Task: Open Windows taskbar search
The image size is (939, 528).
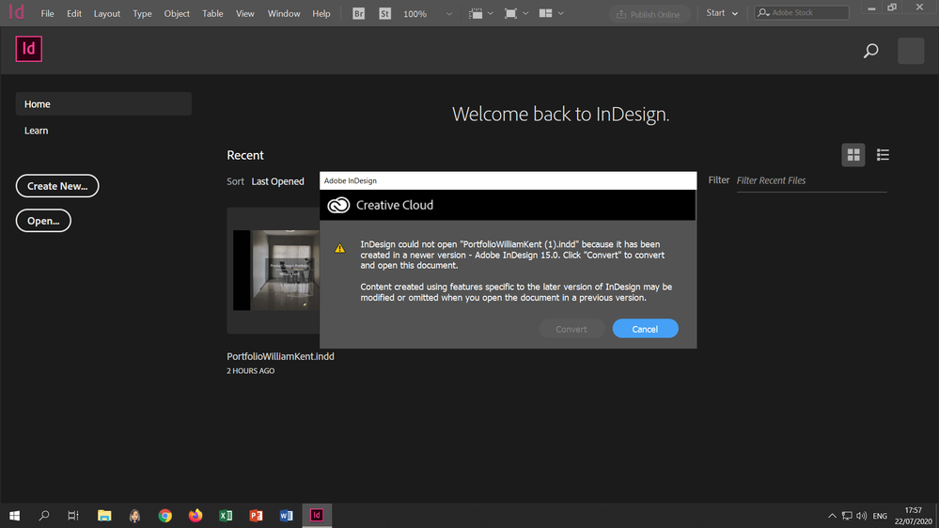Action: 44,516
